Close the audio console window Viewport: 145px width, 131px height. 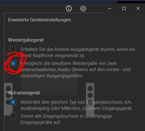138,8
